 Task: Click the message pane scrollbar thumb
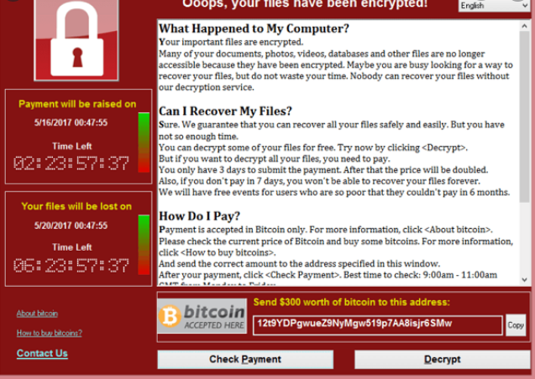(x=524, y=117)
